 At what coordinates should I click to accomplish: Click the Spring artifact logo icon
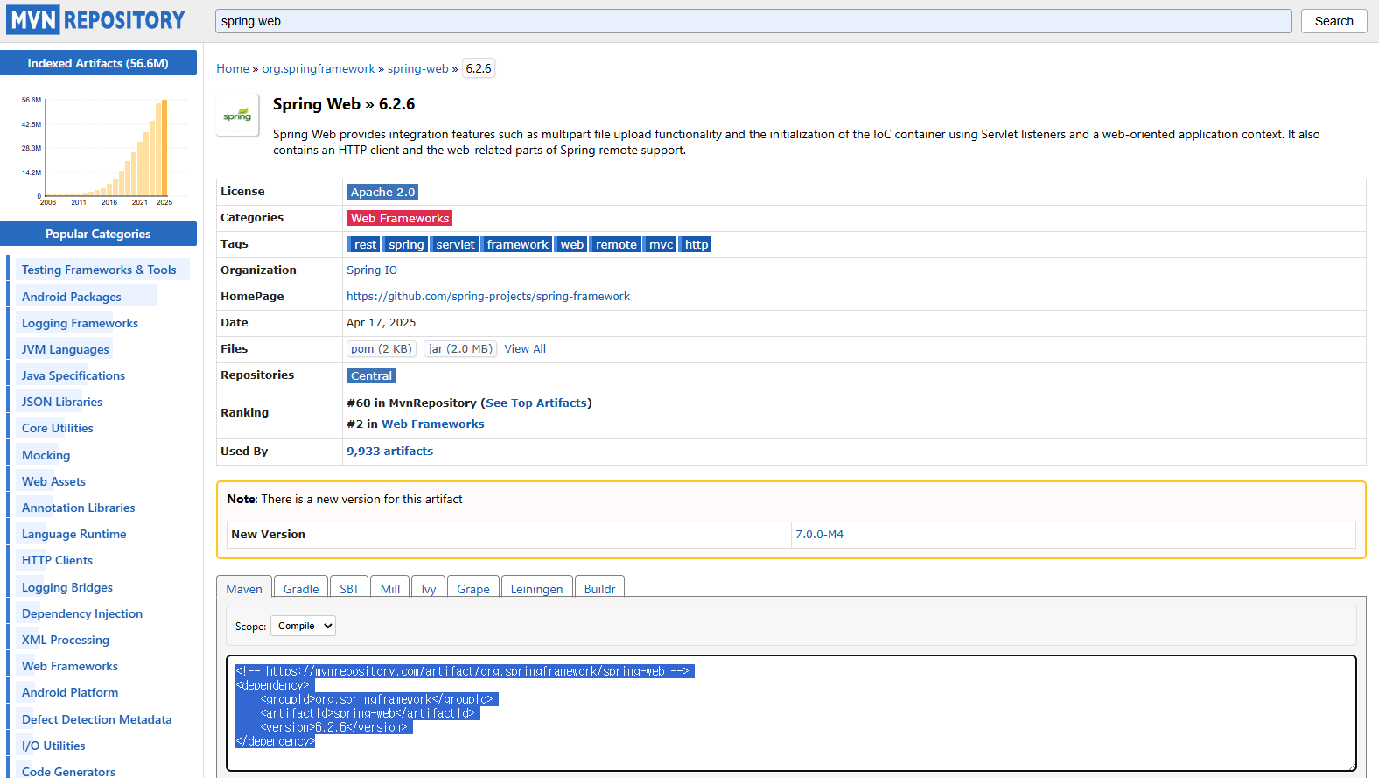pyautogui.click(x=237, y=115)
